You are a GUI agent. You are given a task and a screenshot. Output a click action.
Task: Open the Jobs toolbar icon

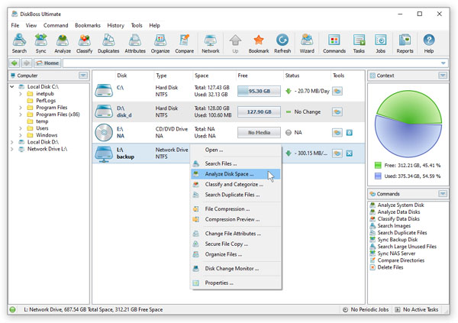click(x=380, y=44)
